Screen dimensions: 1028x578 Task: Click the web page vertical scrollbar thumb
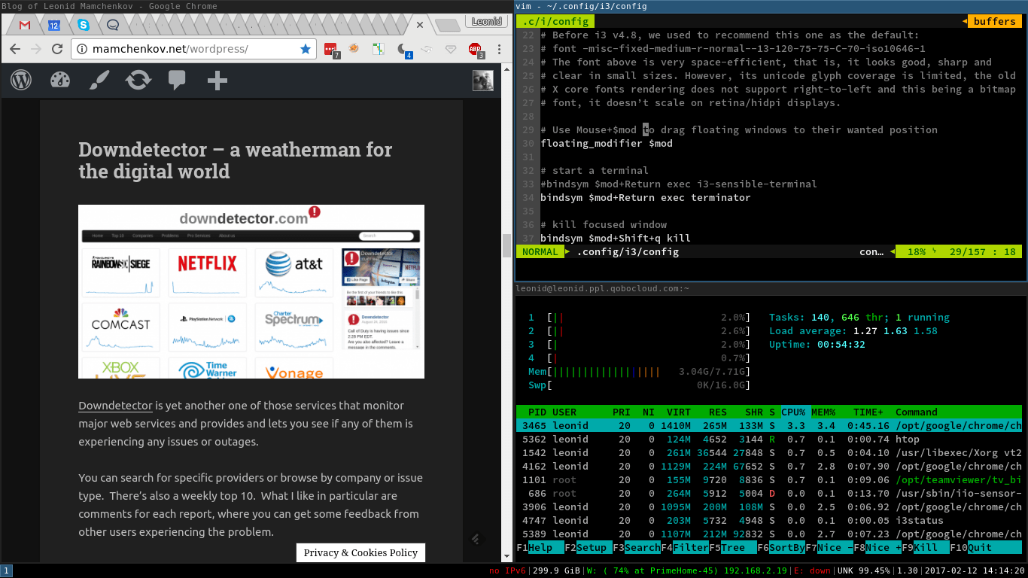pos(506,245)
